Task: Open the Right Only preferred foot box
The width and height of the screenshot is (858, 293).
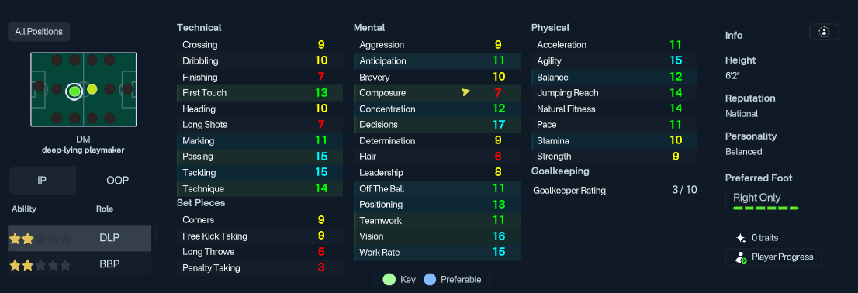Action: coord(766,201)
